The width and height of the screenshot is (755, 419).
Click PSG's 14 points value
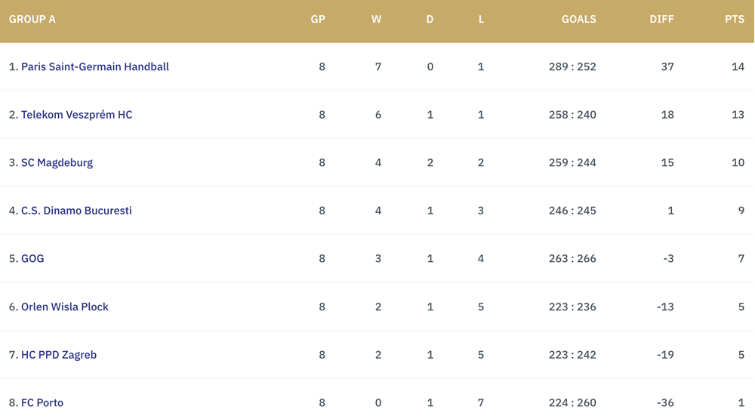coord(738,66)
